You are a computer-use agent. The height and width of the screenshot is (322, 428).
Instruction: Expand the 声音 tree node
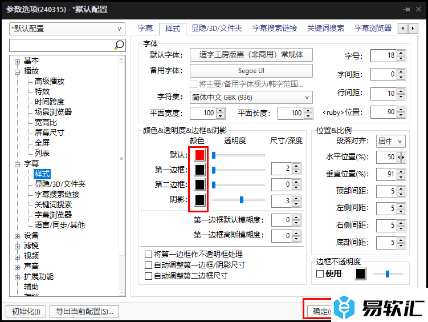click(x=17, y=267)
